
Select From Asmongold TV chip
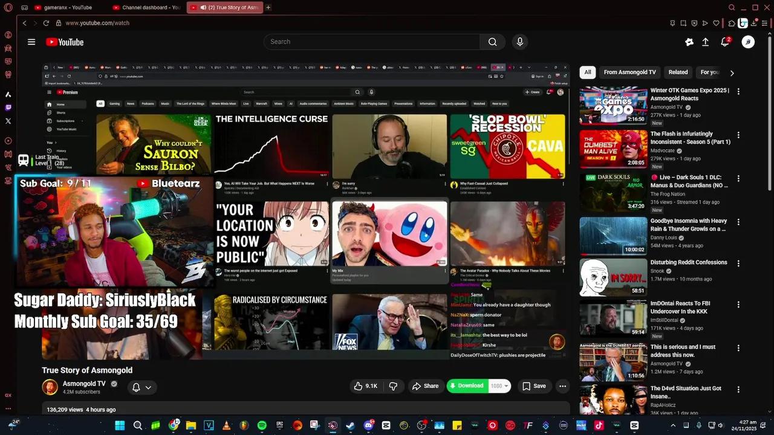click(629, 72)
